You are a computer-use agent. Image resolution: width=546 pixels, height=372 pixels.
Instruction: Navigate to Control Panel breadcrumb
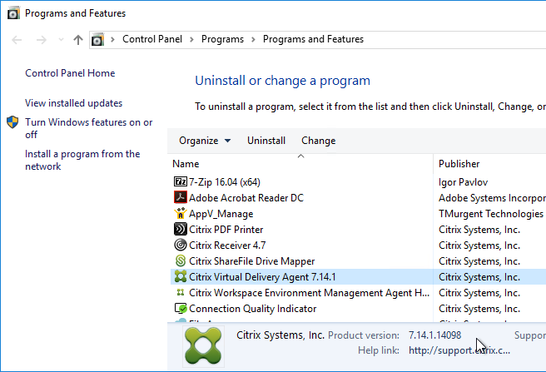pos(152,39)
